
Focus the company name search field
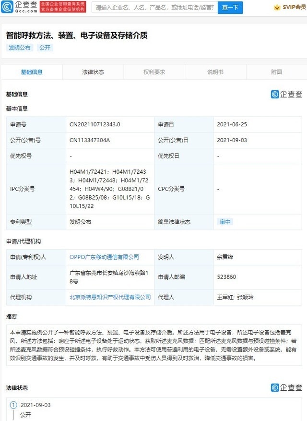point(154,8)
